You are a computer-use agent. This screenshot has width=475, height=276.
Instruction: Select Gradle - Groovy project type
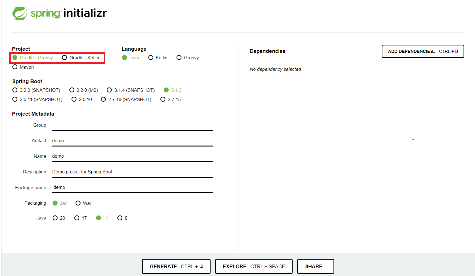coord(33,58)
